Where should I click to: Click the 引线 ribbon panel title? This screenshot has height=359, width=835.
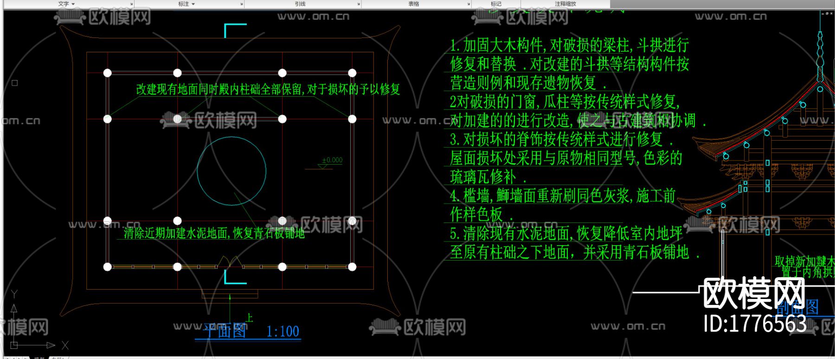click(x=300, y=4)
